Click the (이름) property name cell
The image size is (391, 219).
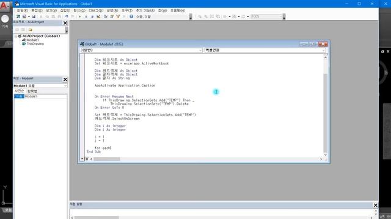[19, 96]
